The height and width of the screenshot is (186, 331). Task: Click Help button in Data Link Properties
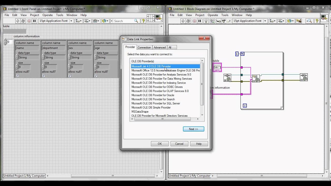199,144
